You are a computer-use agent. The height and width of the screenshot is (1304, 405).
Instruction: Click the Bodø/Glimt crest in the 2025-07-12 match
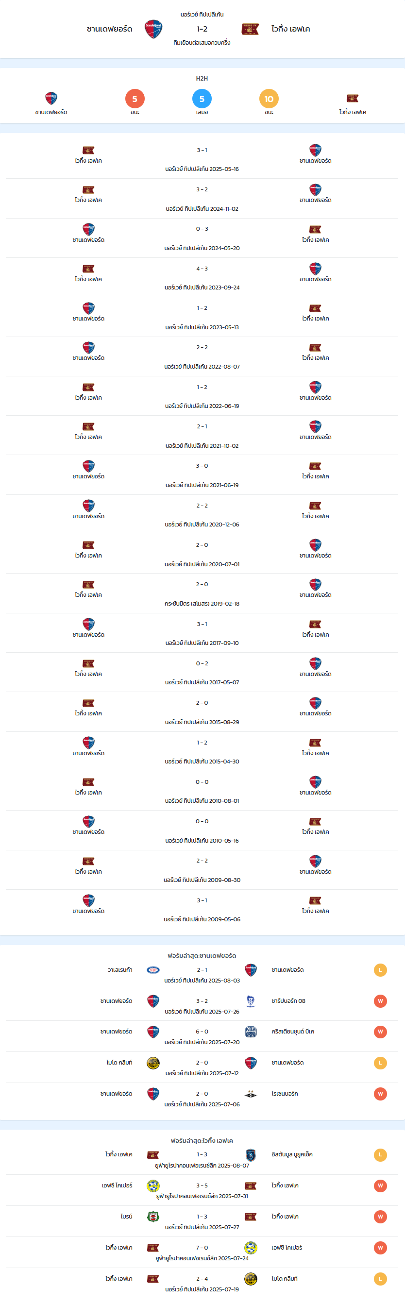click(x=153, y=1063)
